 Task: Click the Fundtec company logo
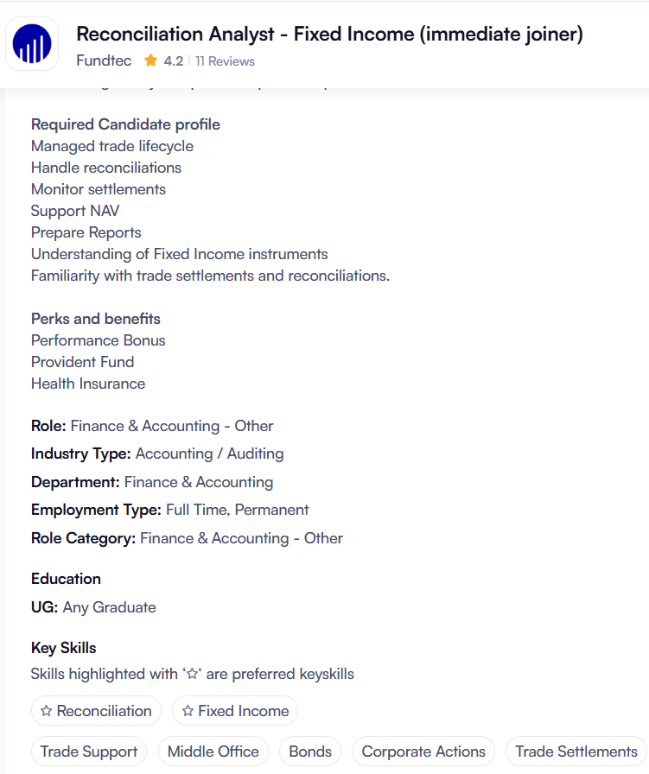32,43
